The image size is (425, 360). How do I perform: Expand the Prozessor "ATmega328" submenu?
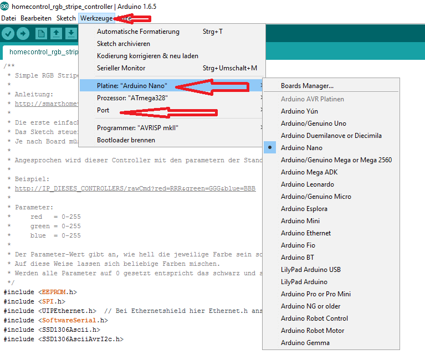(171, 98)
